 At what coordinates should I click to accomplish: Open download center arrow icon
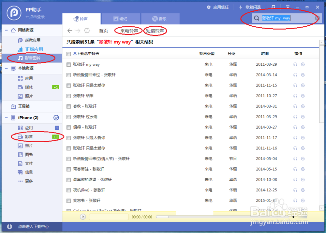[9, 227]
